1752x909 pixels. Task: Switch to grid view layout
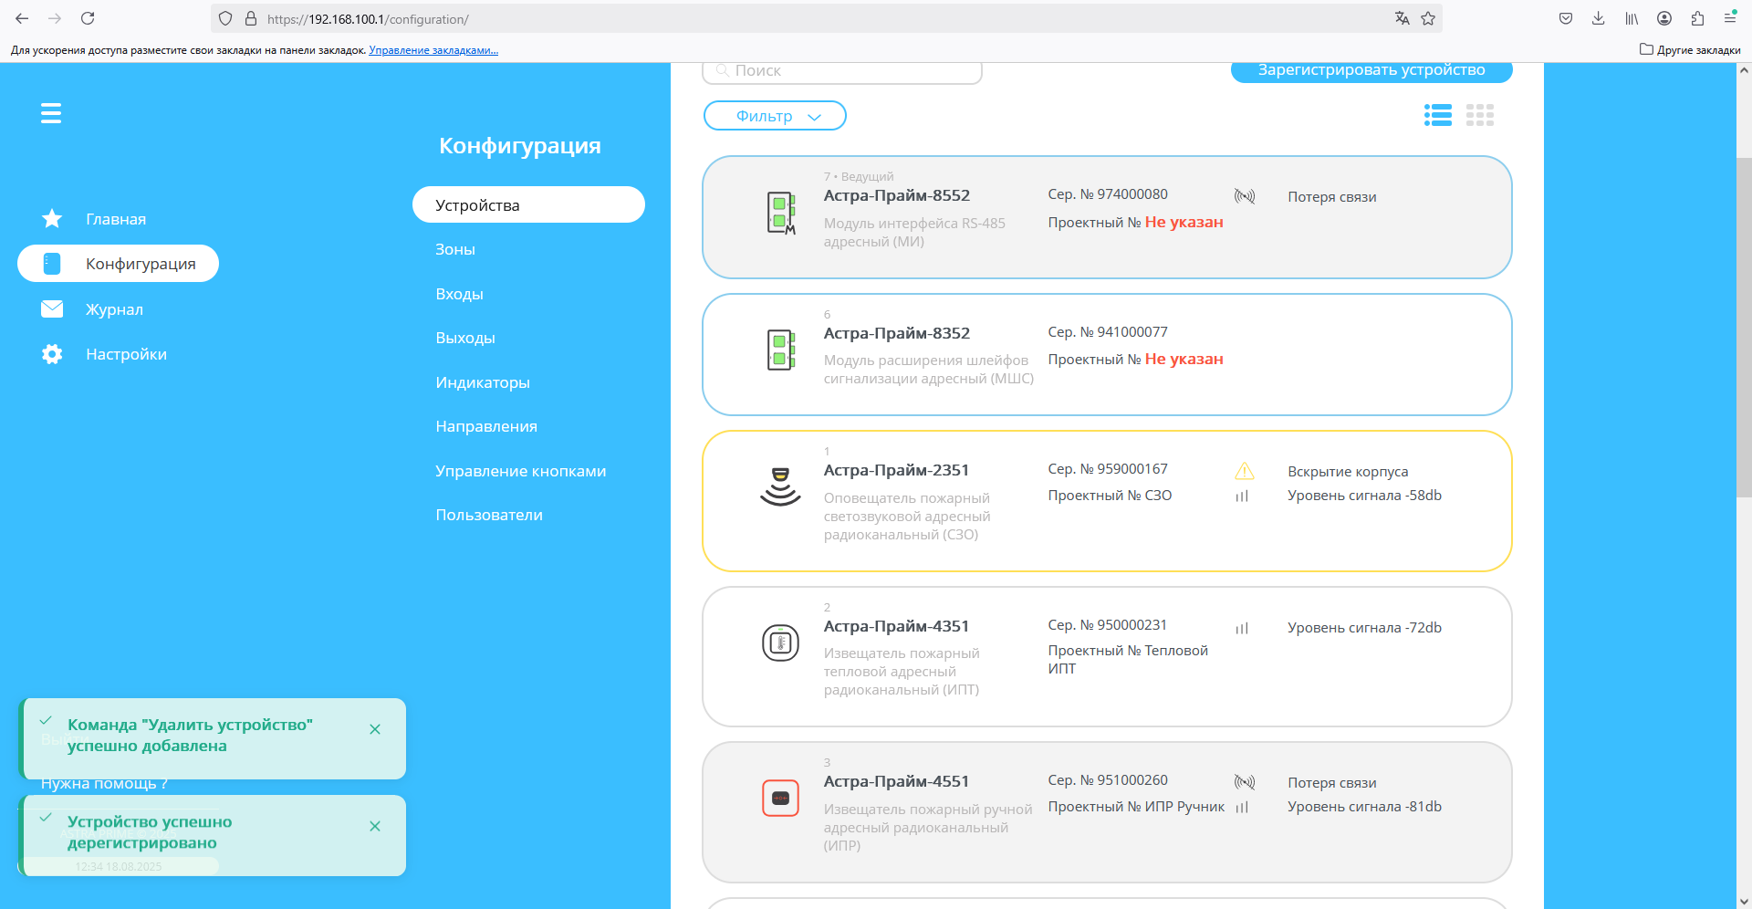pos(1480,115)
